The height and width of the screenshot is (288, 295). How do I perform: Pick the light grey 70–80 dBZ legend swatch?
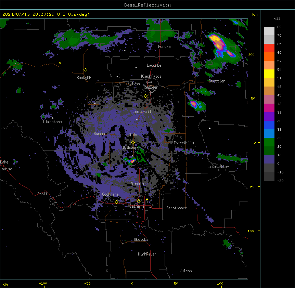point(269,31)
